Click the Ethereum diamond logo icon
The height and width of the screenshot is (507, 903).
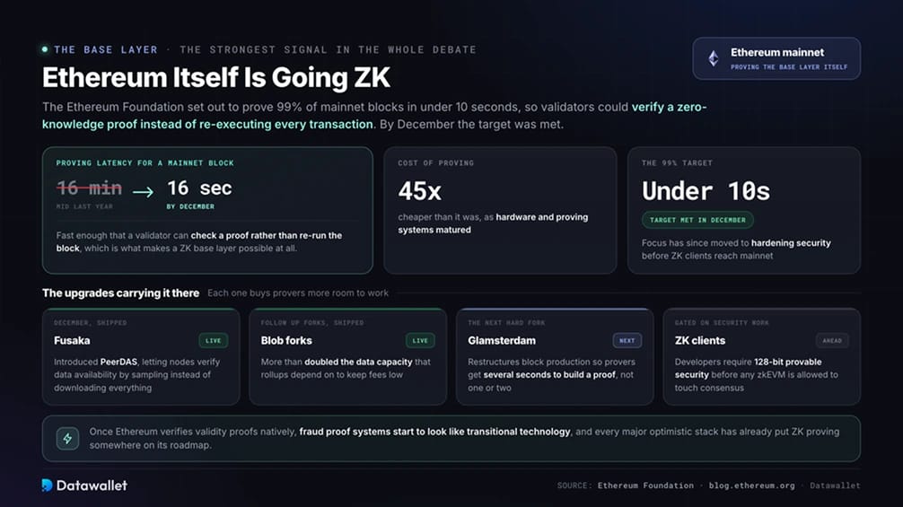714,58
